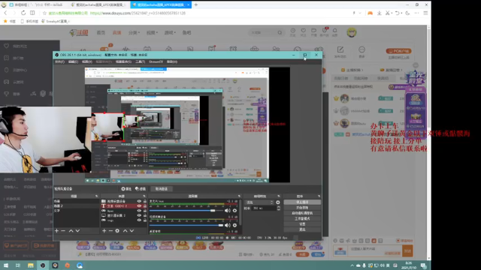This screenshot has width=481, height=270.
Task: Expand the 游戏 dropdown in Douyu navigation
Action: 170,32
